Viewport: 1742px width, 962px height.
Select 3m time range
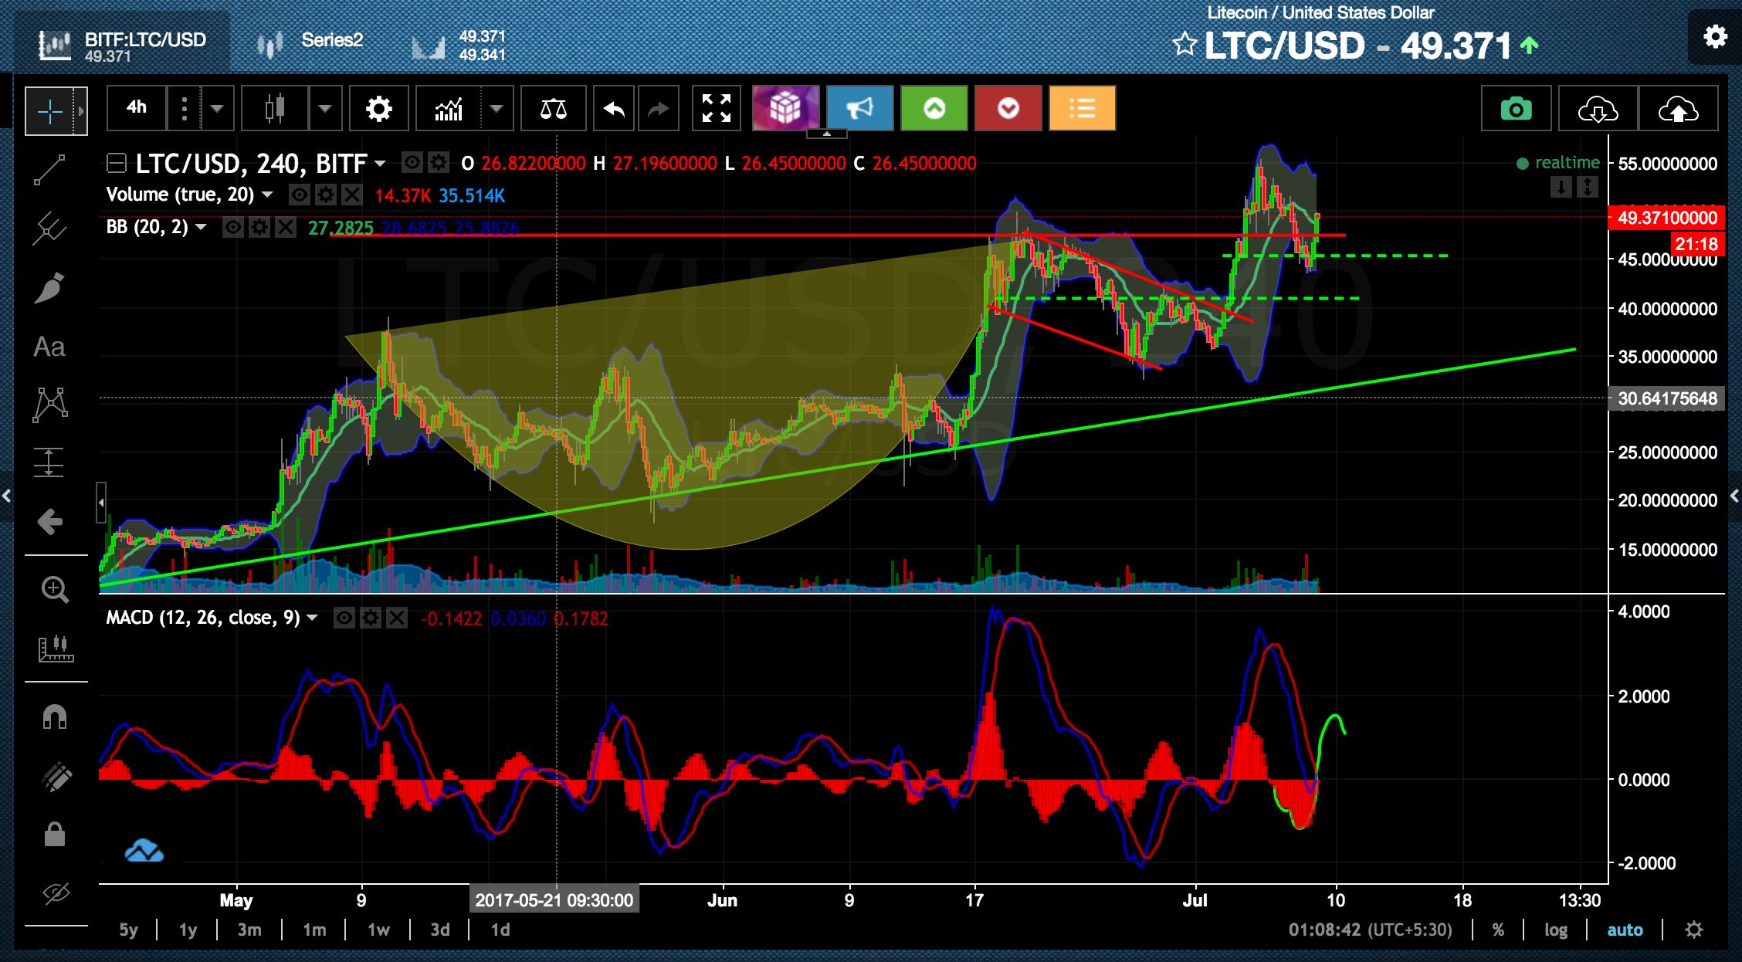pos(249,930)
